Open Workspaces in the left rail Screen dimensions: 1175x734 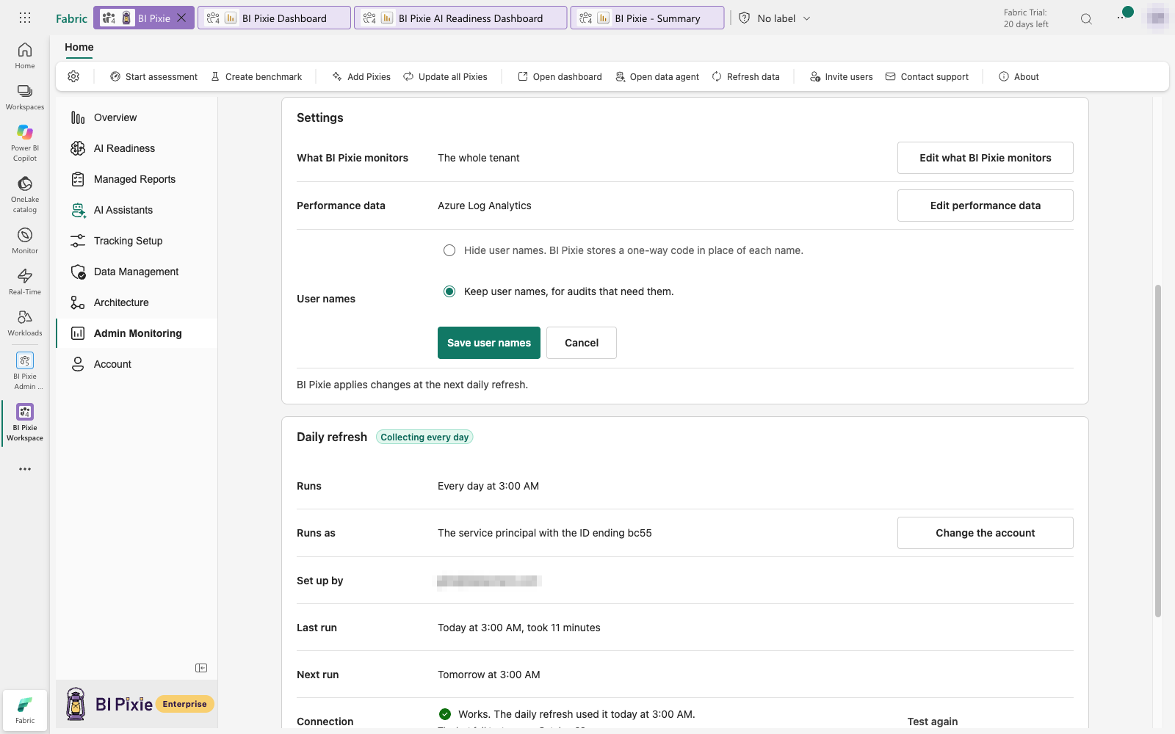tap(25, 97)
